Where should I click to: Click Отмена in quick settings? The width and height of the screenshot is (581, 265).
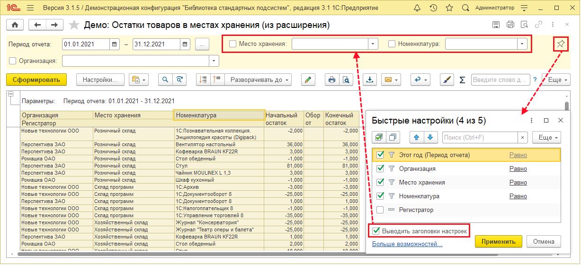[544, 241]
